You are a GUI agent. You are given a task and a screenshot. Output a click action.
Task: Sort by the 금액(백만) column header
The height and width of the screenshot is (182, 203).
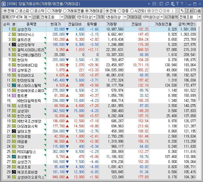click(187, 24)
